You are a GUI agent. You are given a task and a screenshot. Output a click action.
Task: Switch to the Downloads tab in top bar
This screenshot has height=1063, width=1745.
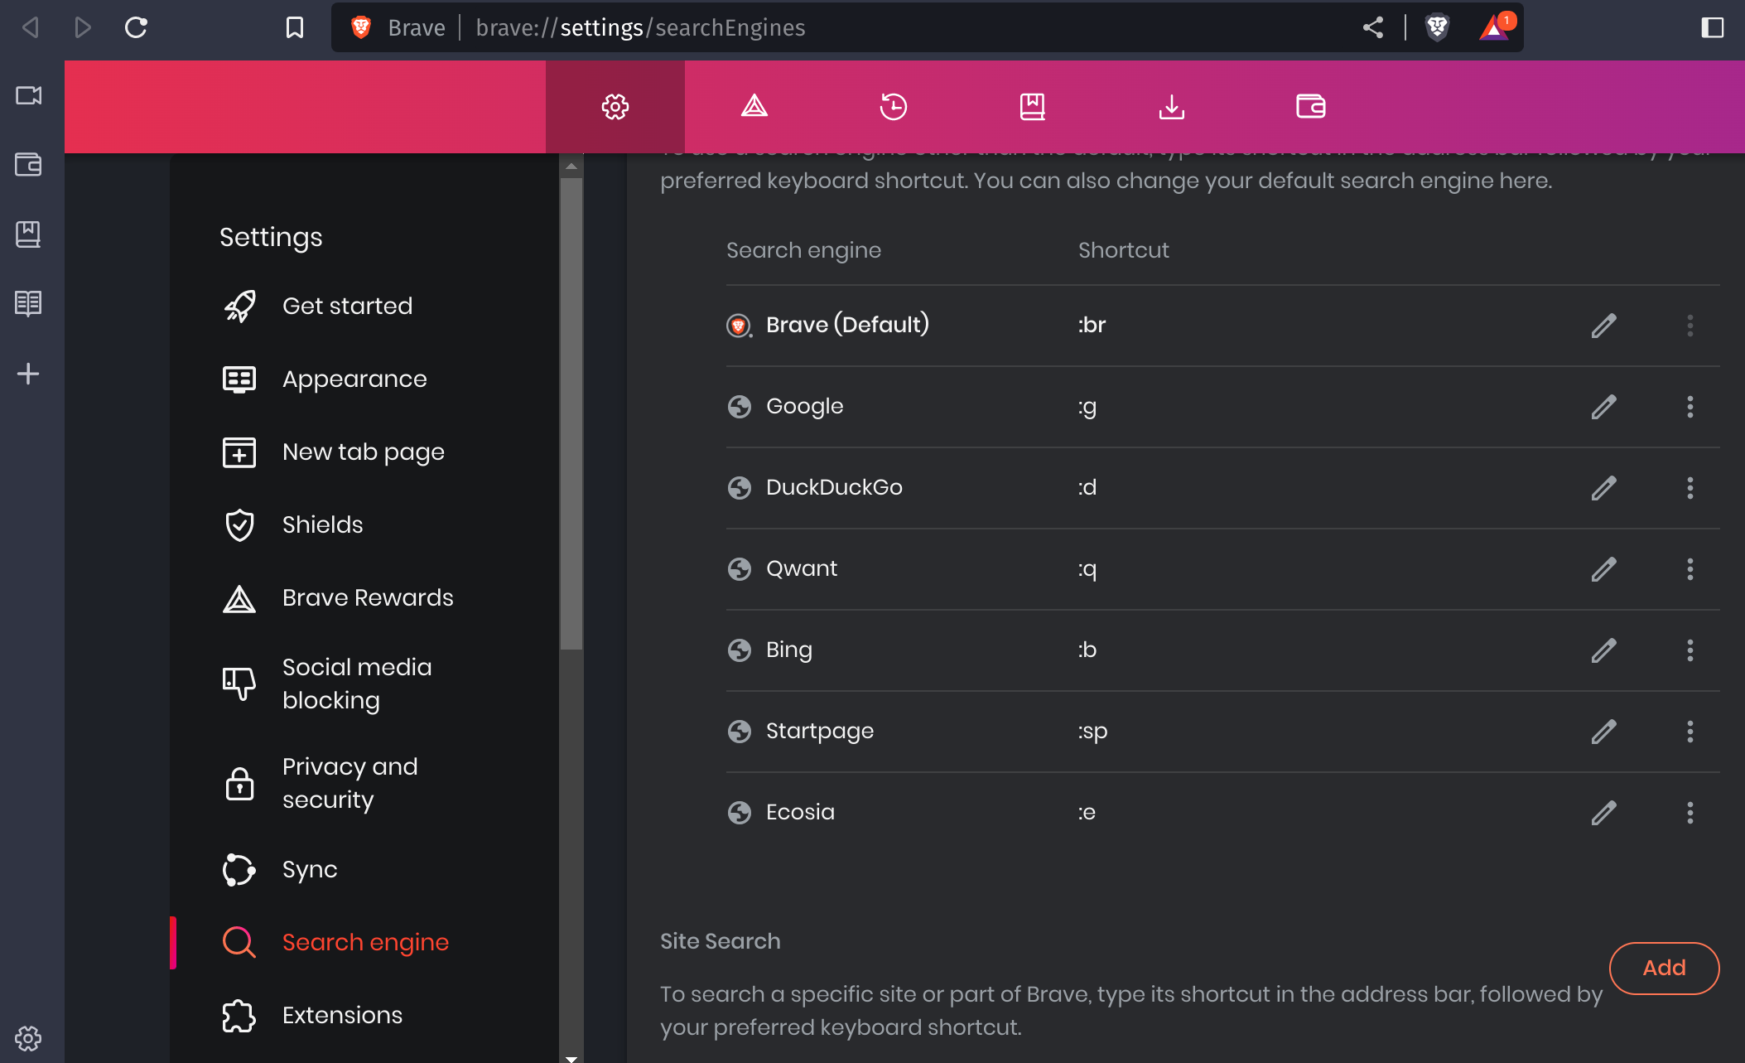click(x=1172, y=107)
